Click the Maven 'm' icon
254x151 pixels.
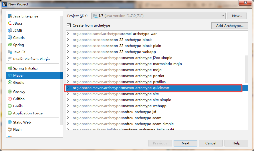click(10, 75)
